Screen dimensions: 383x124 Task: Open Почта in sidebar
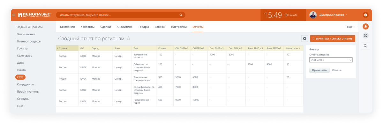tap(21, 70)
